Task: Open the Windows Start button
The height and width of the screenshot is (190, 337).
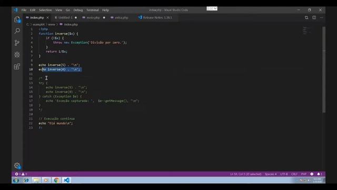Action: pos(16,180)
